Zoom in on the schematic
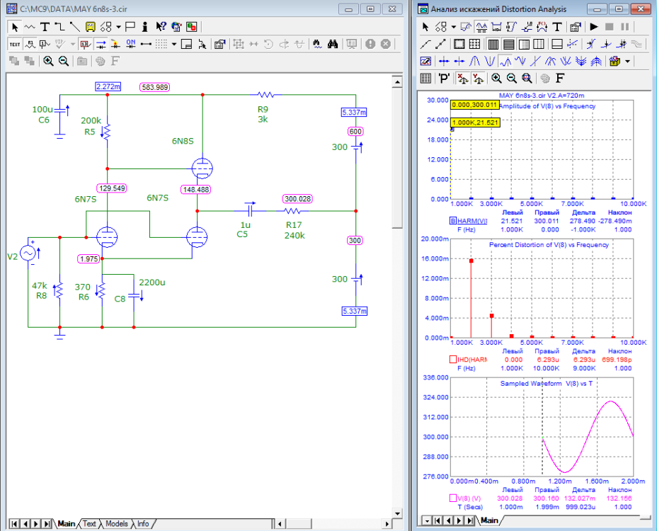The image size is (657, 531). point(48,61)
